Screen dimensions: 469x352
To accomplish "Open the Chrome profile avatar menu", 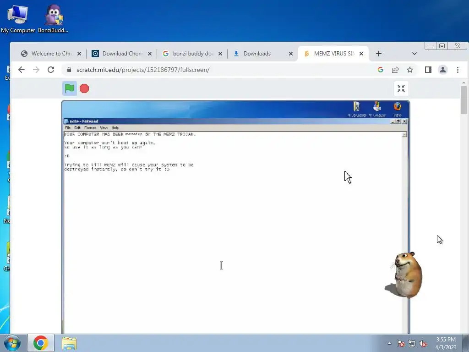I will (x=443, y=70).
